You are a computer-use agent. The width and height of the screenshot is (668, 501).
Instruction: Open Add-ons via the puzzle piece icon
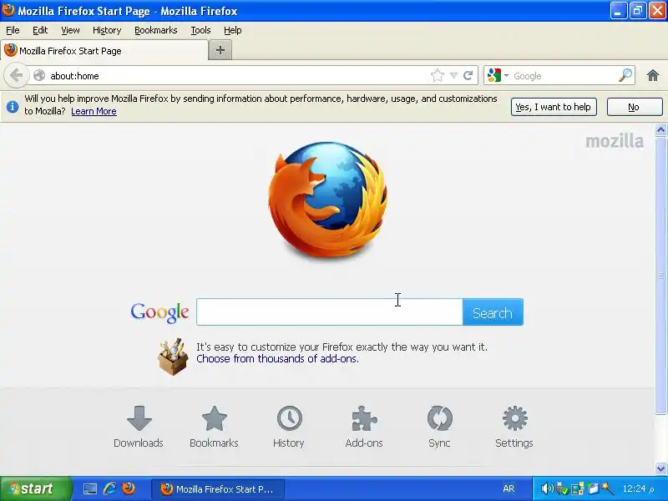pos(364,418)
